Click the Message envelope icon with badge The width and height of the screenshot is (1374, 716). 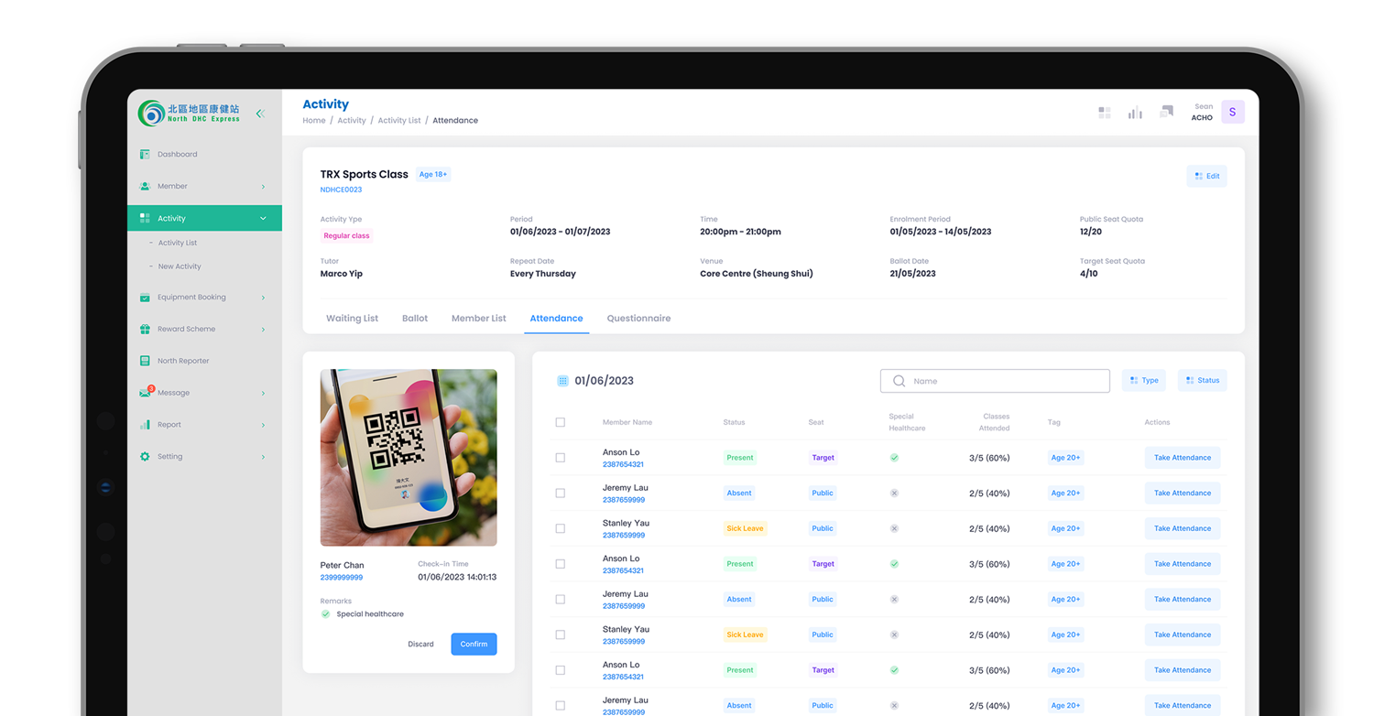coord(146,392)
